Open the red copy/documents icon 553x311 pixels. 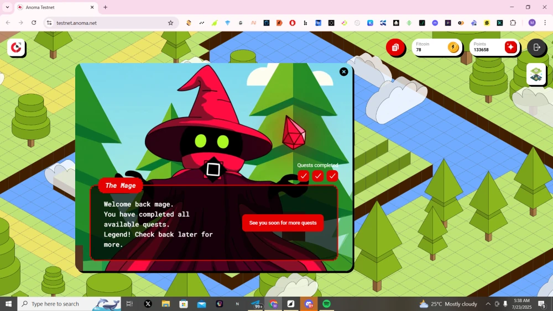[x=395, y=48]
